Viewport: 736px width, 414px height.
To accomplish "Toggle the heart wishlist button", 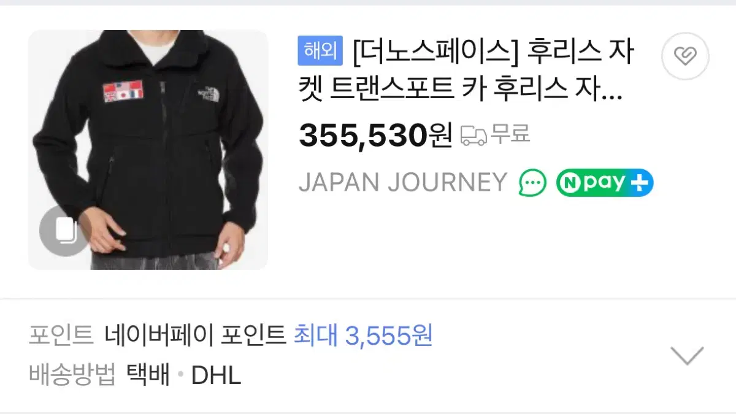I will pos(685,56).
